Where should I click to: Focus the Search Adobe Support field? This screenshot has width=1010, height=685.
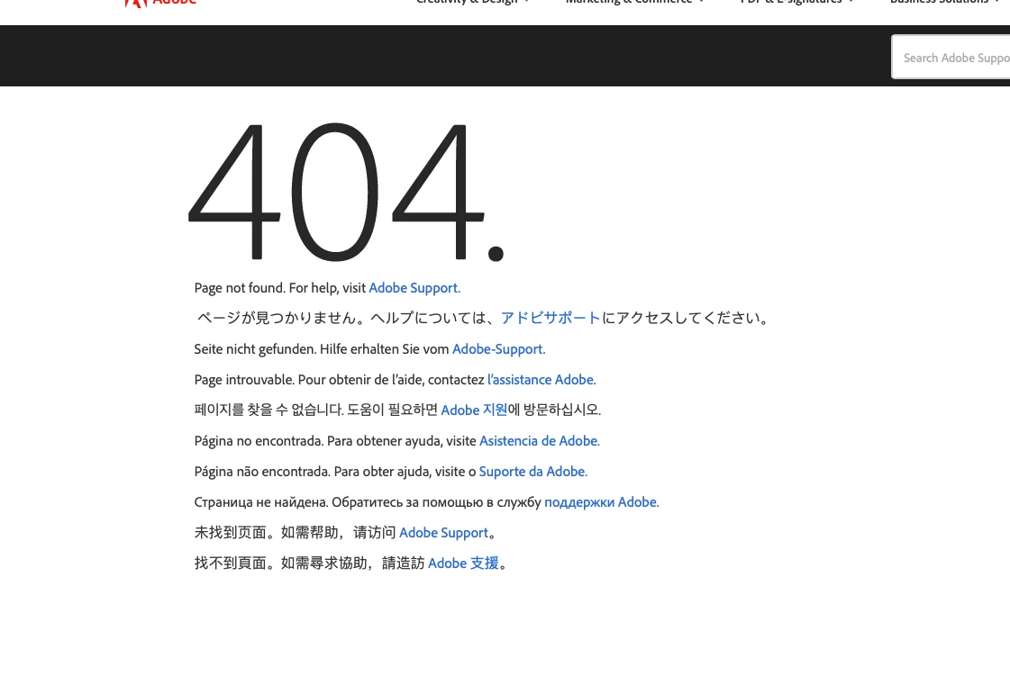point(951,58)
